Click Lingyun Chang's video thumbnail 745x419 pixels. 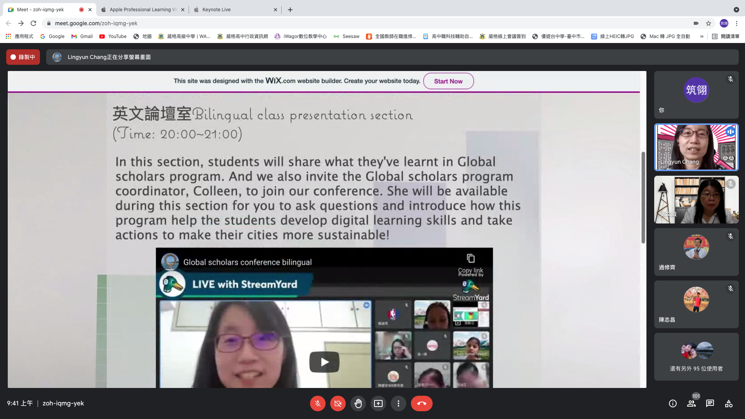696,147
